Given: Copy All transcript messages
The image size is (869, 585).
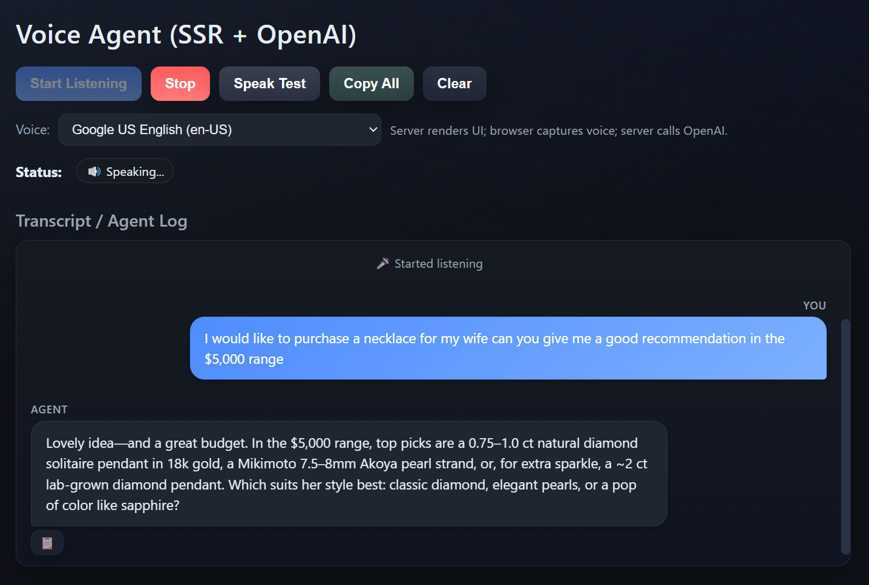Looking at the screenshot, I should pos(371,83).
